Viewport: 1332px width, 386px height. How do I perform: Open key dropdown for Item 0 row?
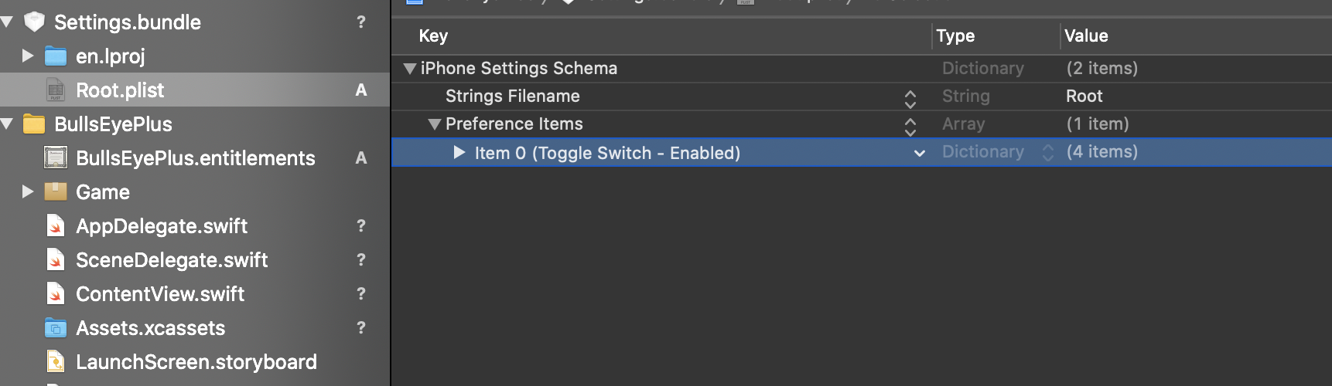pyautogui.click(x=920, y=153)
